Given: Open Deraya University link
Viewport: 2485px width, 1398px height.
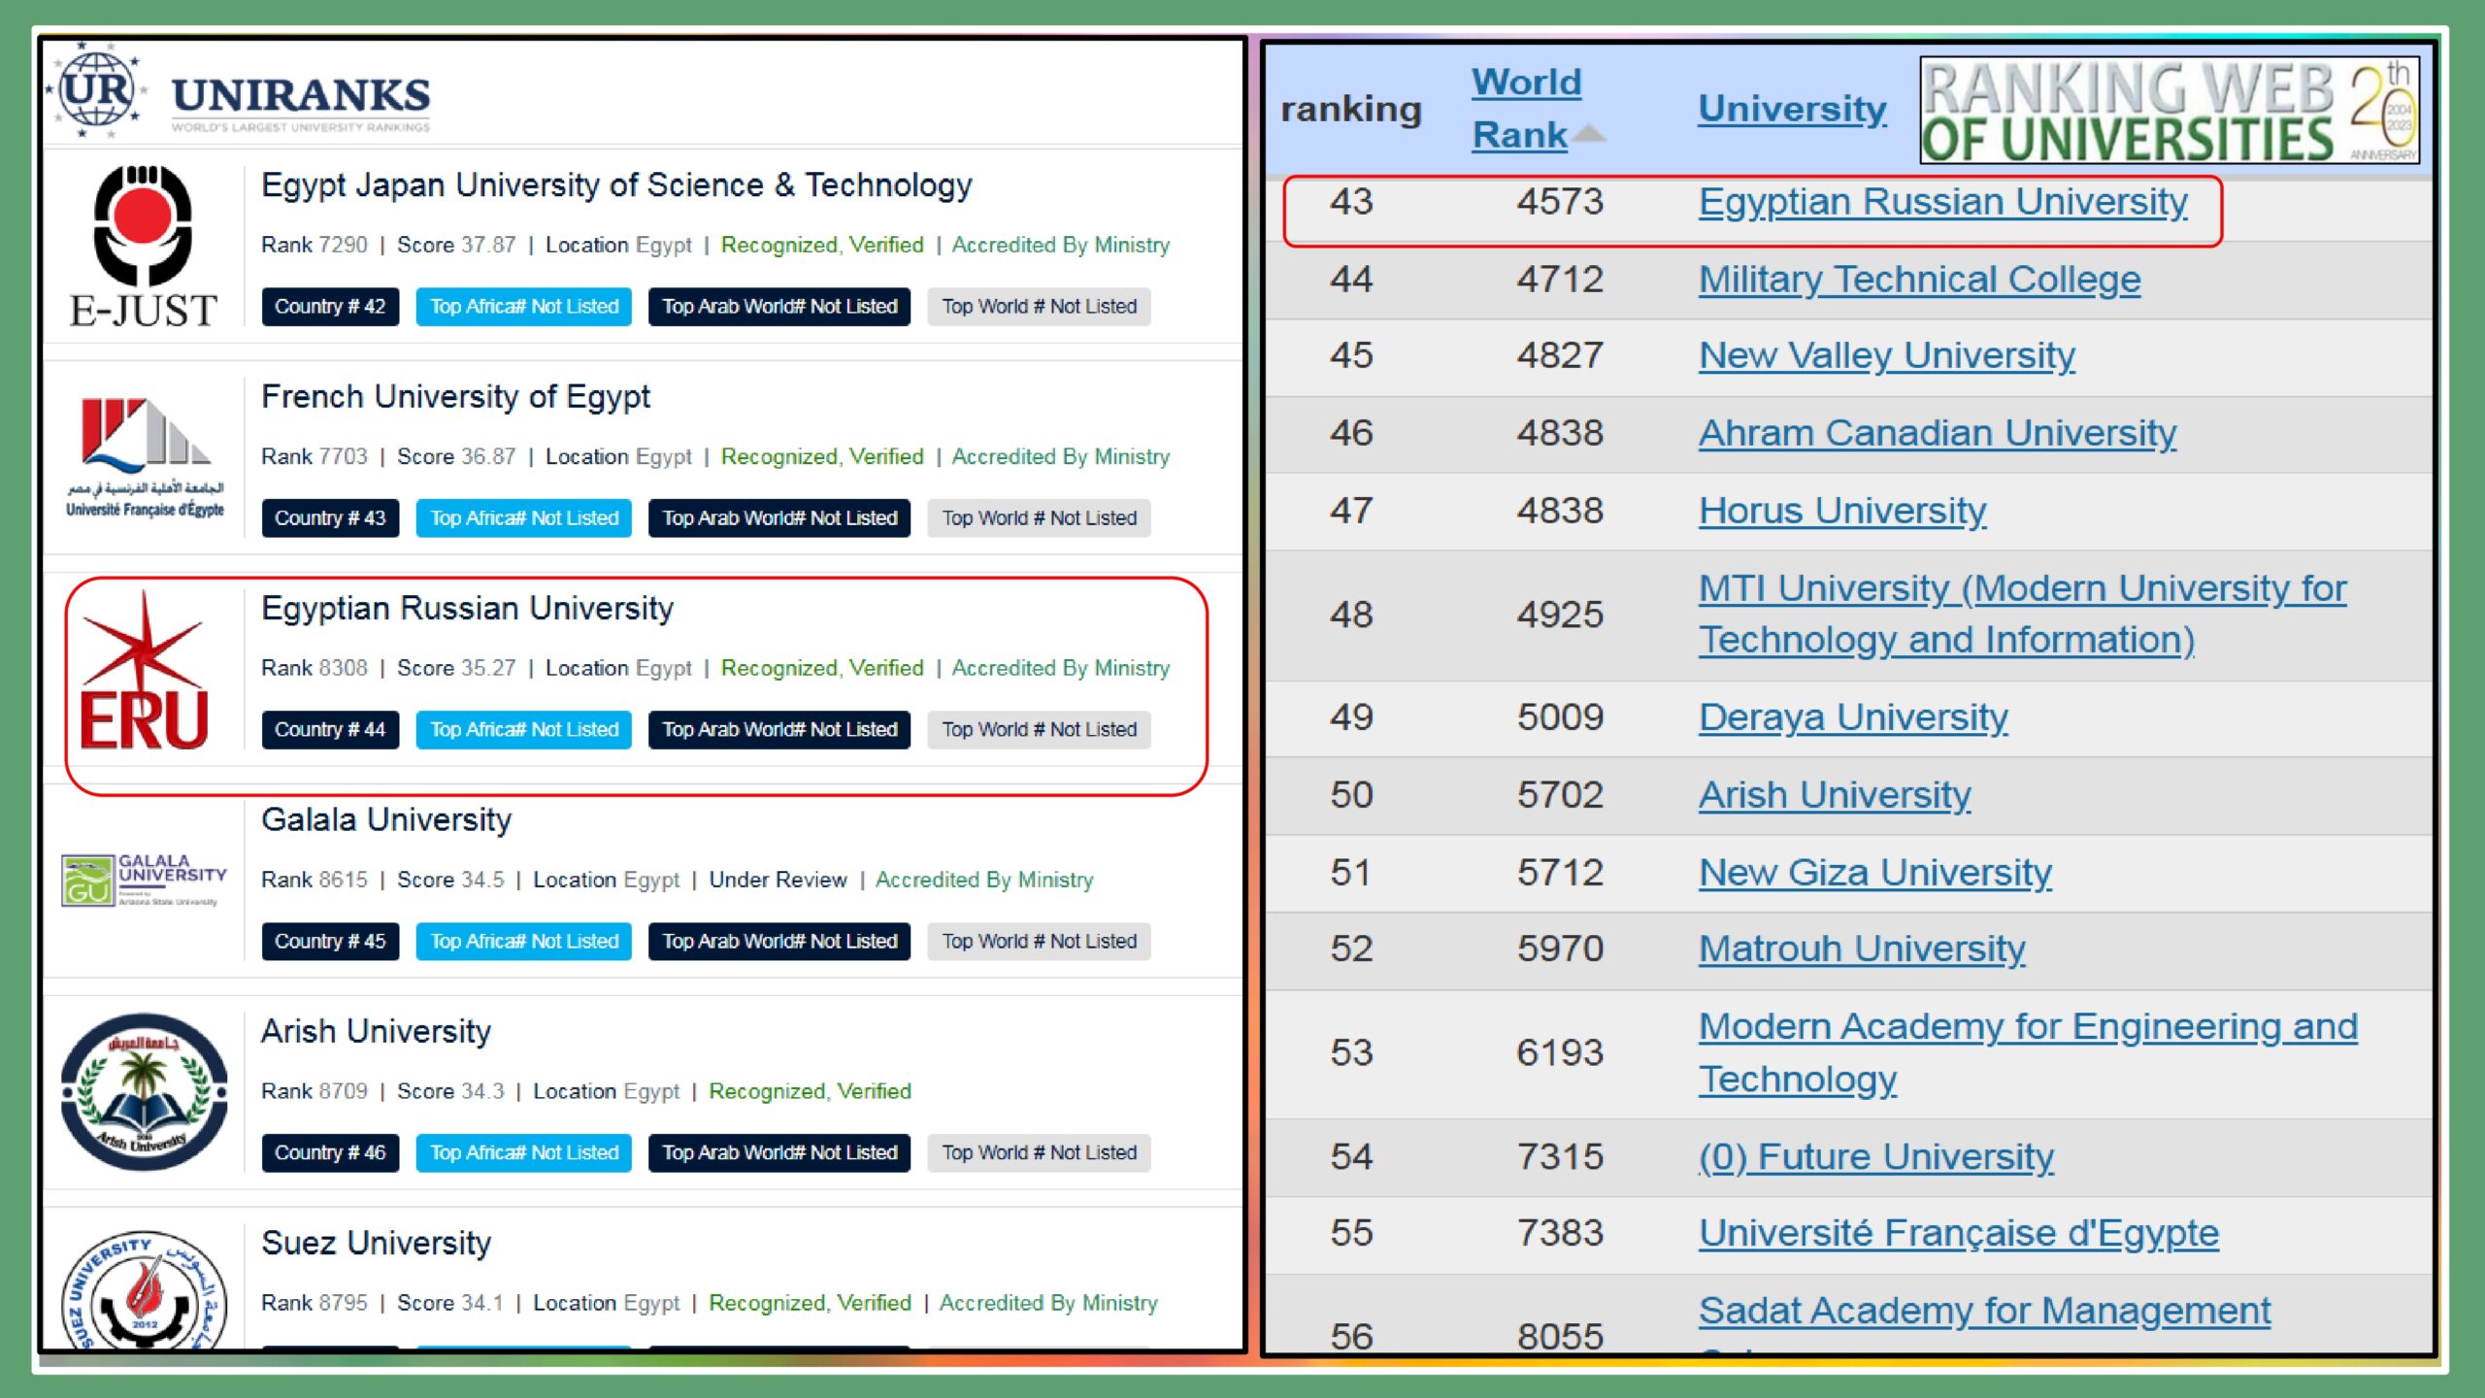Looking at the screenshot, I should [x=1852, y=717].
